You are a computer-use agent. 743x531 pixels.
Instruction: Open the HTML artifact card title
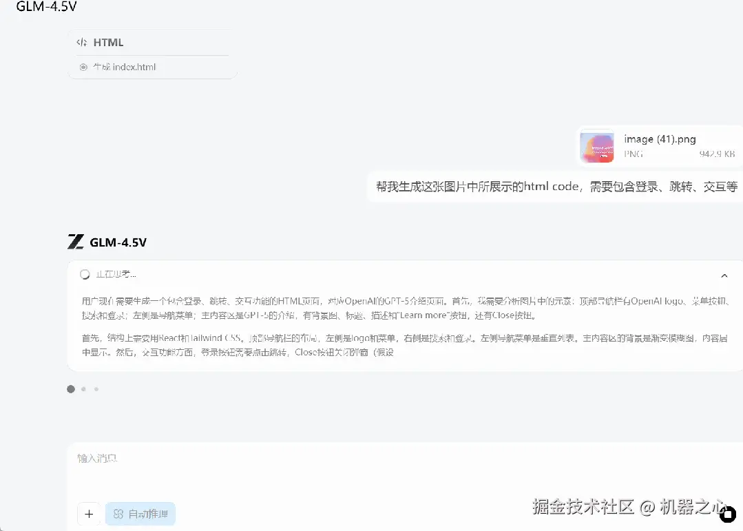(x=109, y=42)
